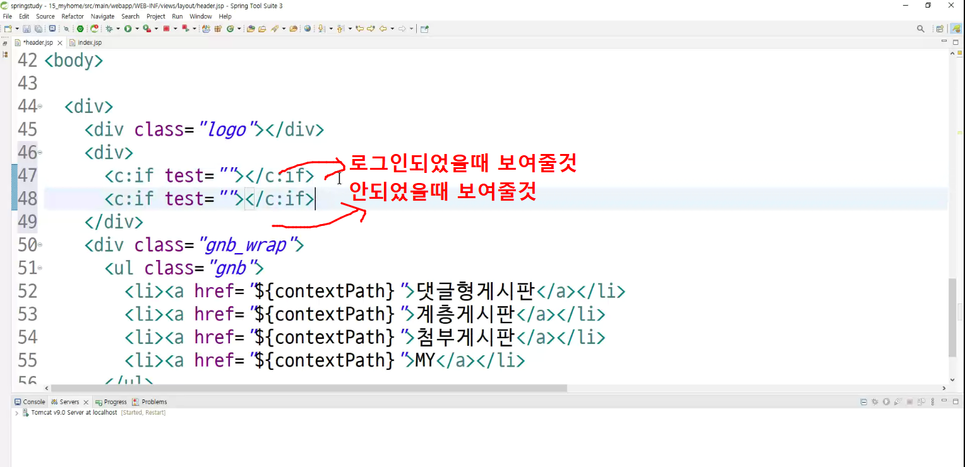The height and width of the screenshot is (467, 965).
Task: Save the file with the Save icon
Action: click(x=27, y=28)
